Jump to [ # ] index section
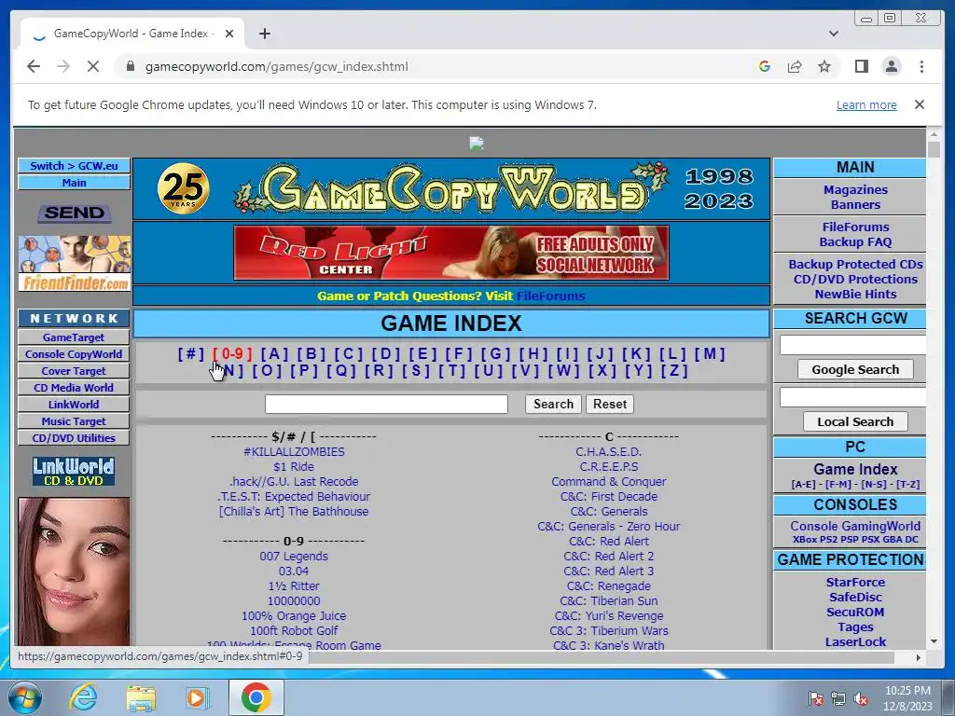The image size is (955, 716). click(x=190, y=353)
